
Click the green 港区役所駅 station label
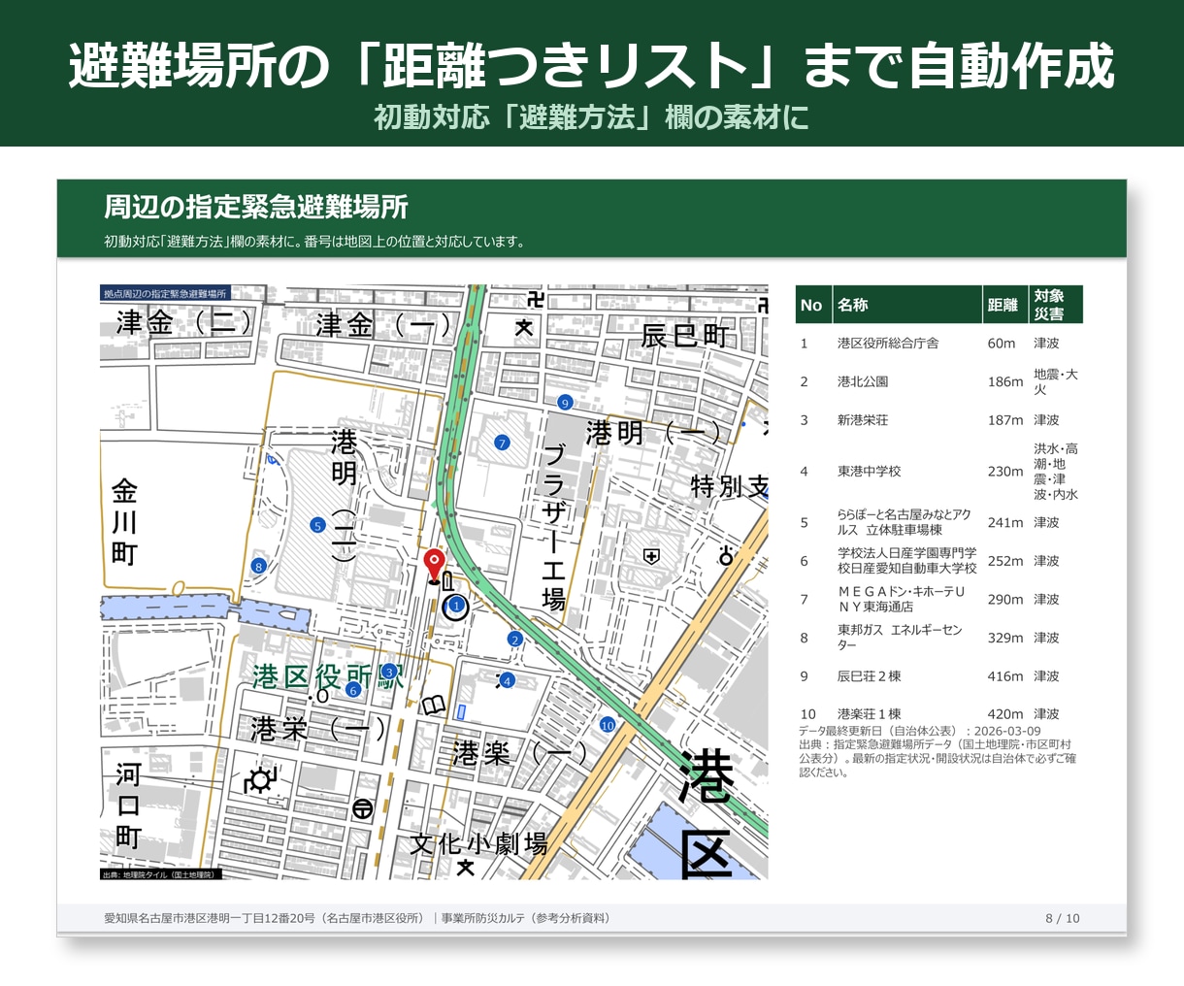pos(328,676)
